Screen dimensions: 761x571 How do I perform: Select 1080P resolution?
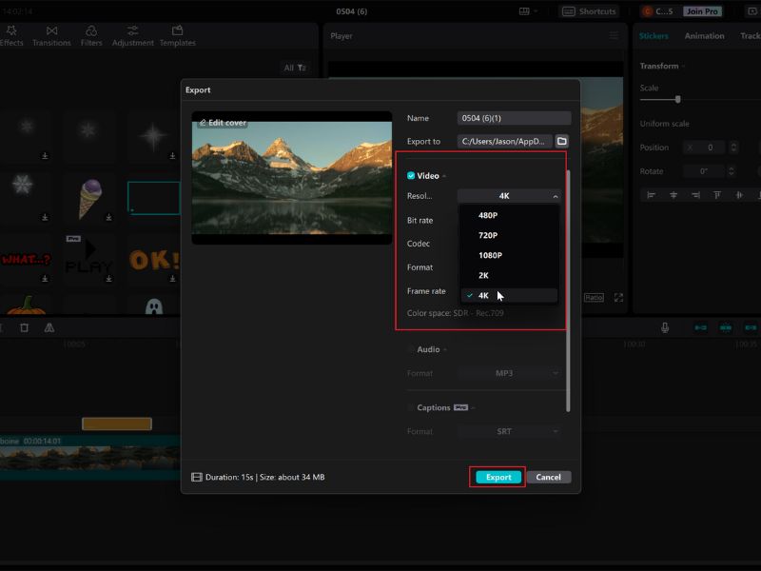[509, 255]
